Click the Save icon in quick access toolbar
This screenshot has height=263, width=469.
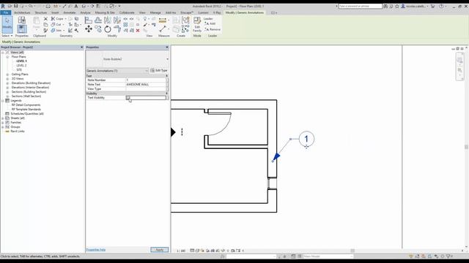[15, 6]
